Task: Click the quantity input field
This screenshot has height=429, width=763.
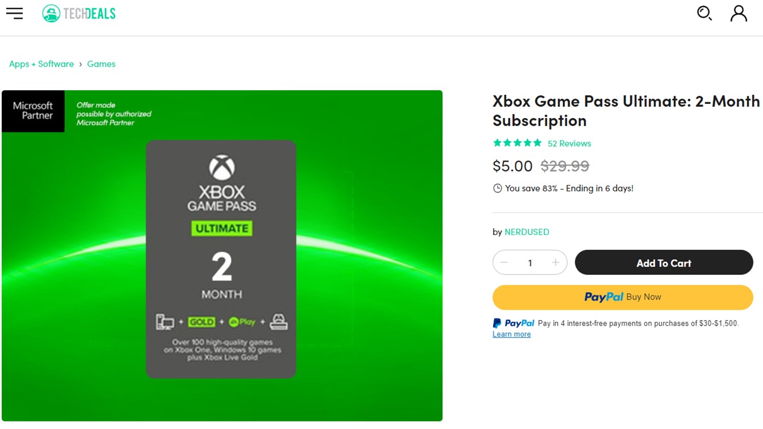Action: [x=530, y=263]
